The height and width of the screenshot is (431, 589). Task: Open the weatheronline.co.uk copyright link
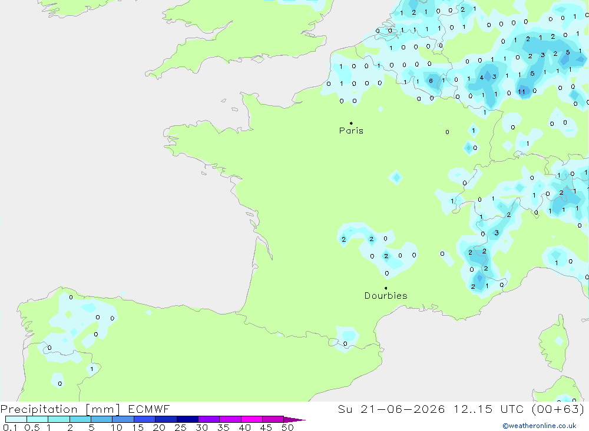(540, 426)
